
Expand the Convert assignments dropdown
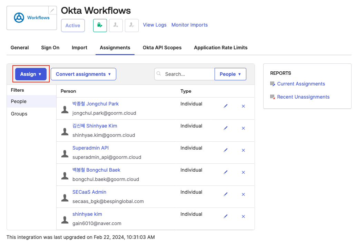[83, 74]
